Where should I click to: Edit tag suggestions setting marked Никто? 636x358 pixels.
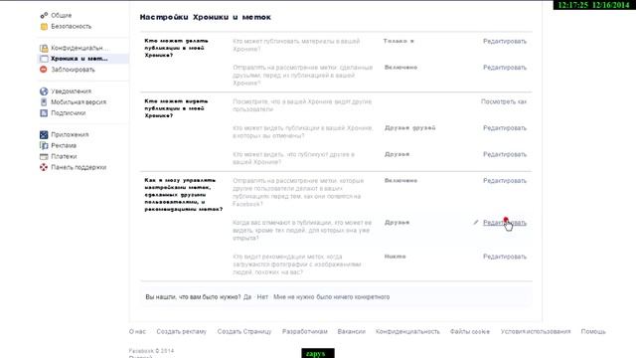[x=505, y=257]
